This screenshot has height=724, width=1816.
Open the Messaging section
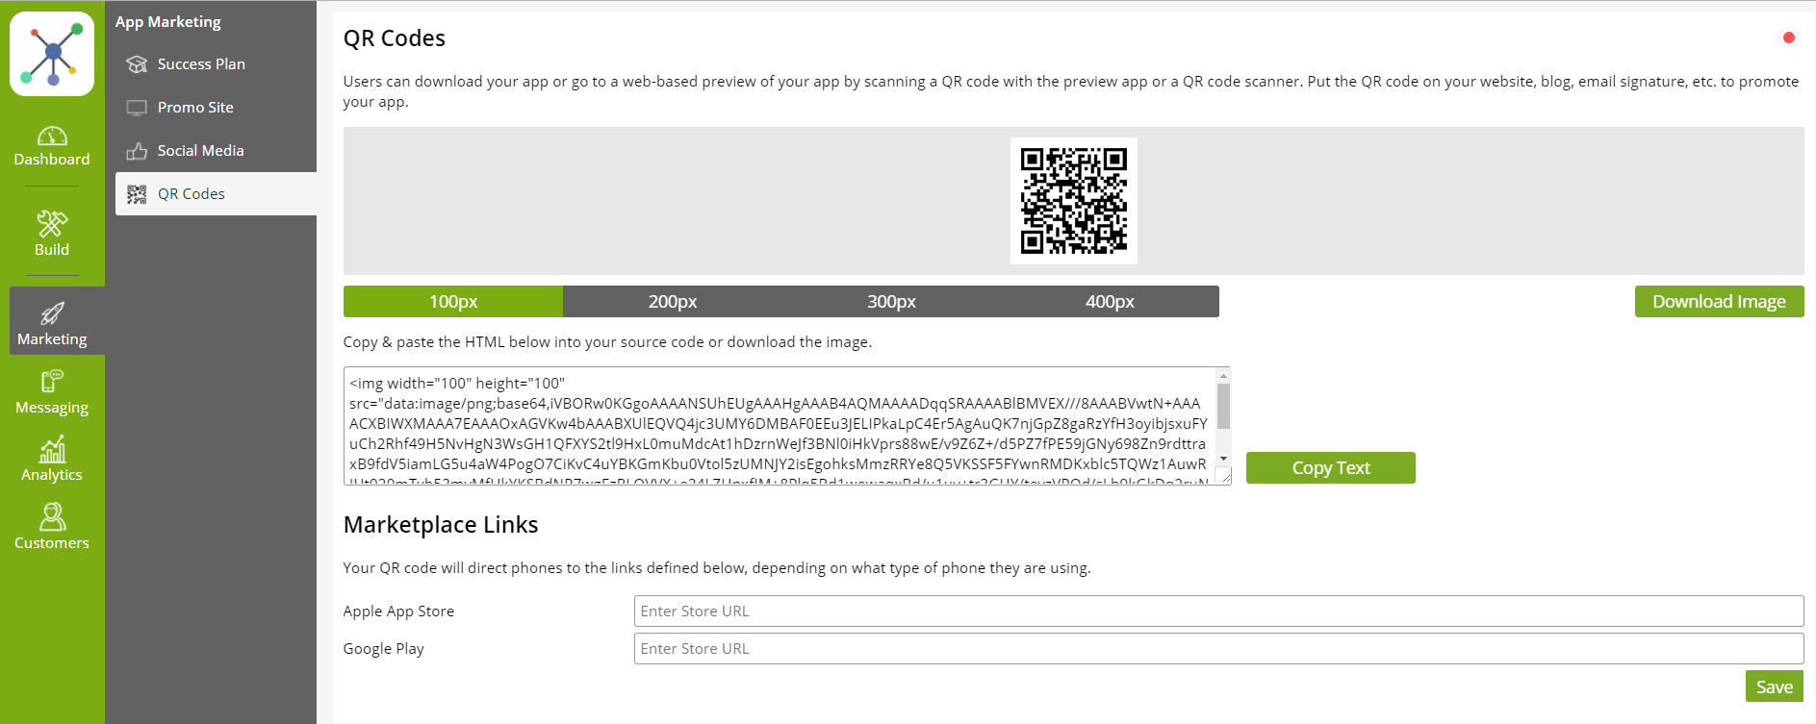tap(52, 392)
